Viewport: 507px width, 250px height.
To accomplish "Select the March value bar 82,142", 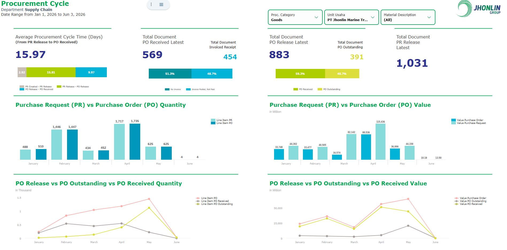I will [351, 147].
